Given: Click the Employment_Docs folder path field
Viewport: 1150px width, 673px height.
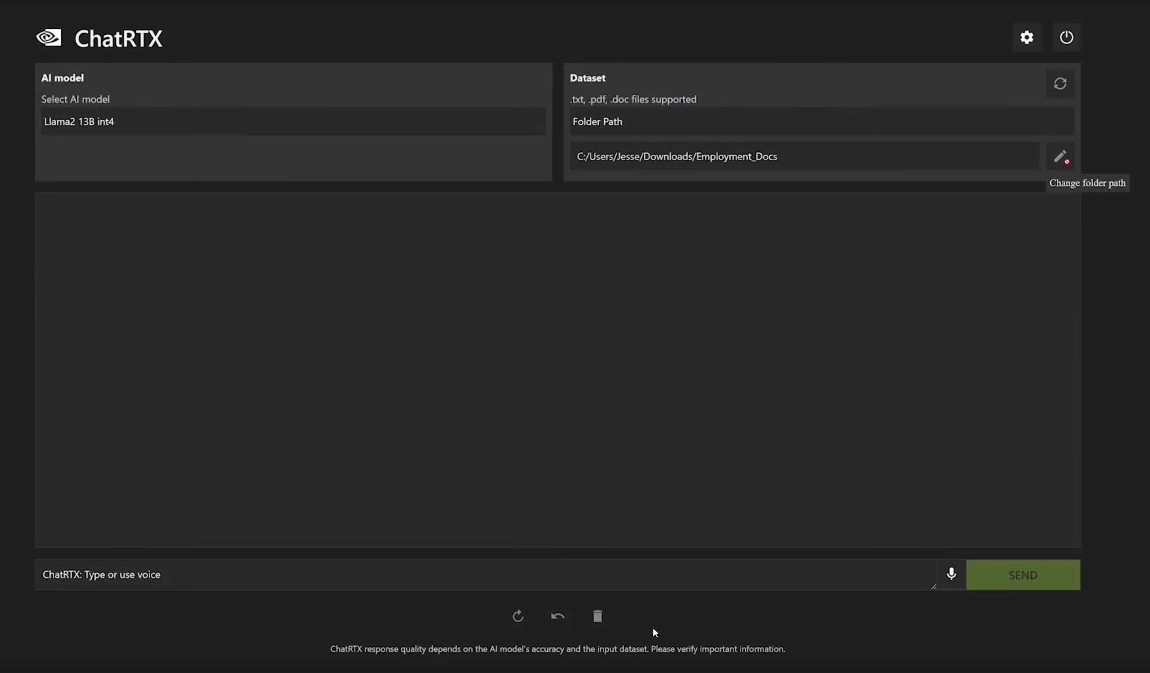Looking at the screenshot, I should click(x=804, y=157).
